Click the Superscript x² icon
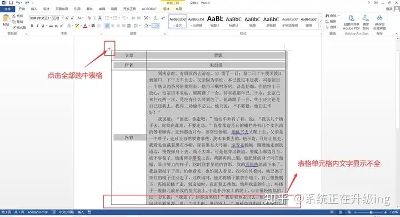The width and height of the screenshot is (400, 217). pyautogui.click(x=62, y=26)
